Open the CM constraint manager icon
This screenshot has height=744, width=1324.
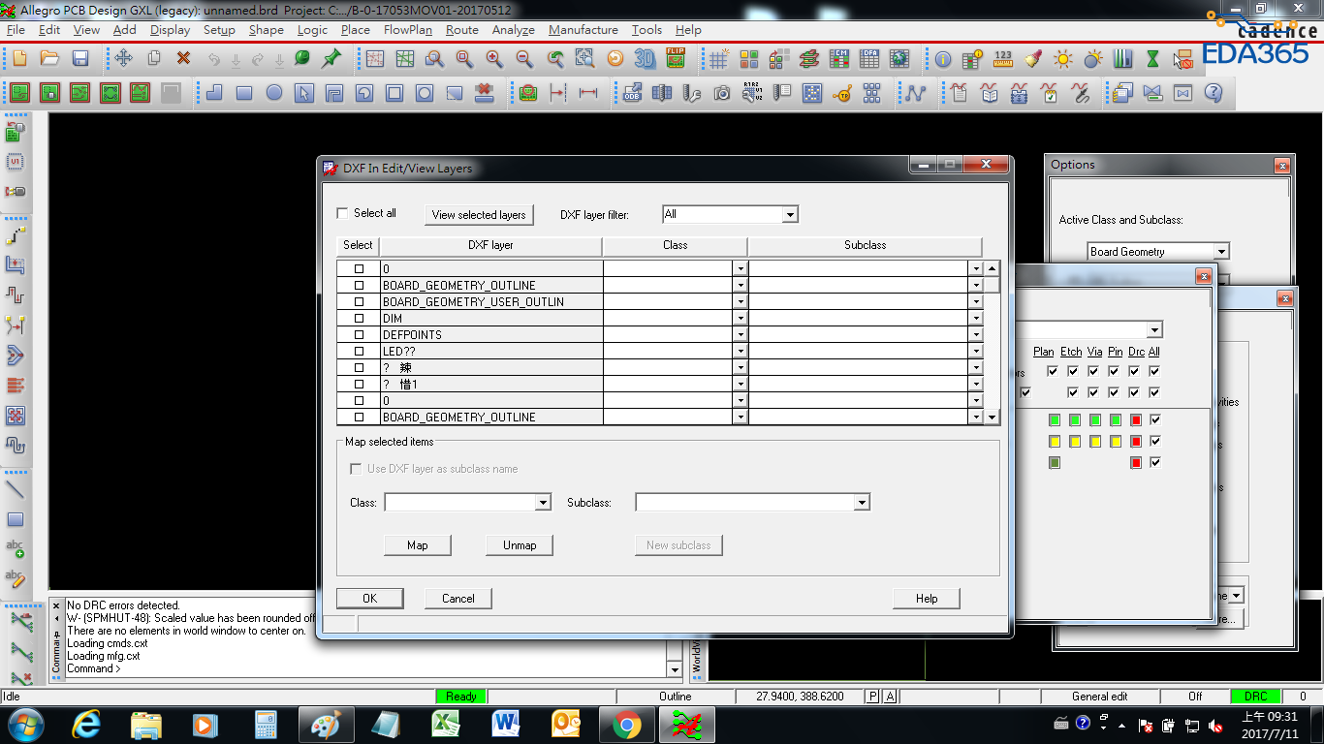pyautogui.click(x=839, y=59)
